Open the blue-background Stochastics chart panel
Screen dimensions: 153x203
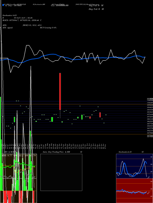pyautogui.click(x=134, y=166)
